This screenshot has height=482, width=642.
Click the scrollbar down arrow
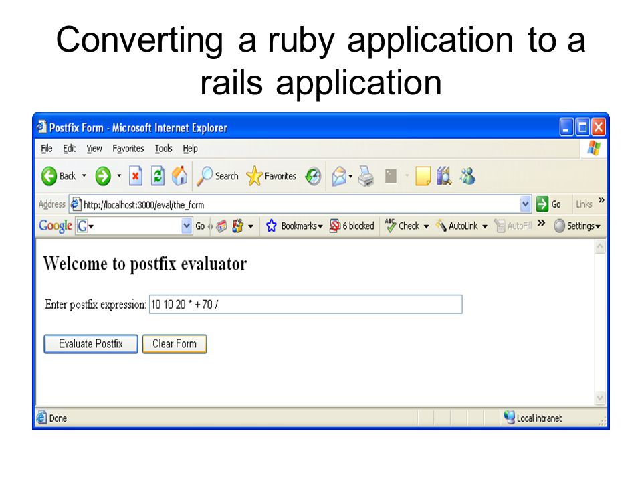(600, 398)
